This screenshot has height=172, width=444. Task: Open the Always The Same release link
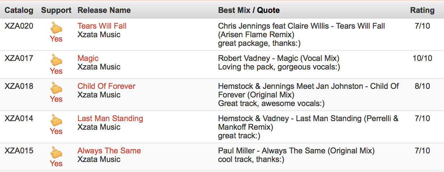[x=109, y=150]
